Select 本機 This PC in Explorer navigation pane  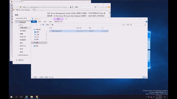click(x=39, y=43)
